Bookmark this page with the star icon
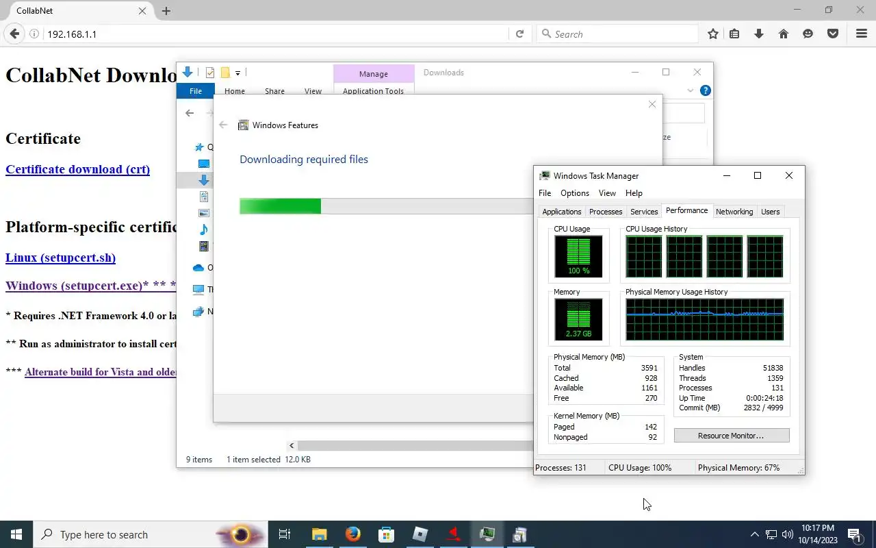Image resolution: width=876 pixels, height=548 pixels. pos(713,34)
